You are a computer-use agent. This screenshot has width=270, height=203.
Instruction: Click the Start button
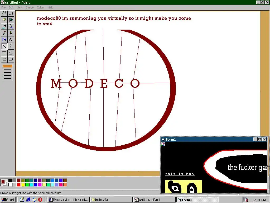coord(8,200)
